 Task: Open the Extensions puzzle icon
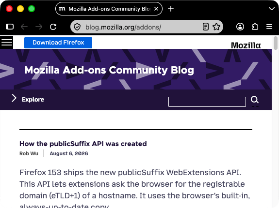click(x=255, y=27)
